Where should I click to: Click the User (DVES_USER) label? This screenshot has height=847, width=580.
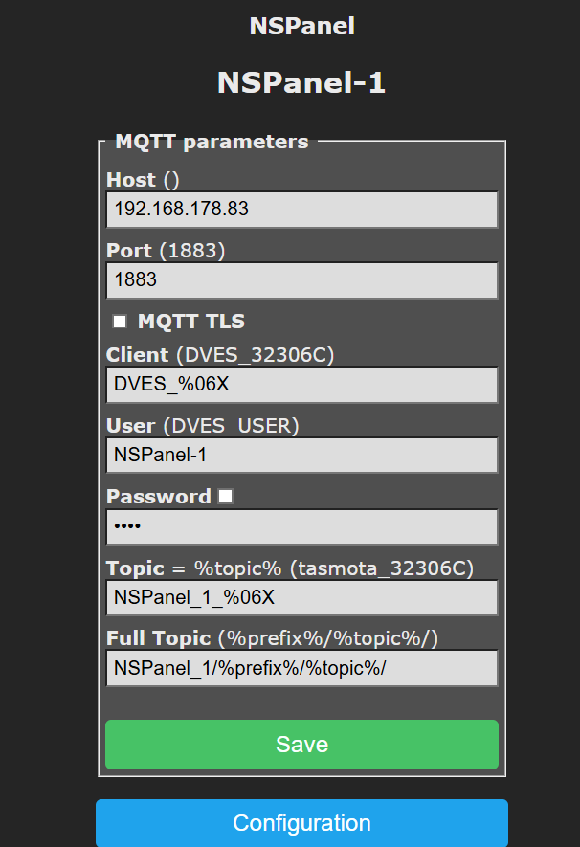tap(203, 425)
